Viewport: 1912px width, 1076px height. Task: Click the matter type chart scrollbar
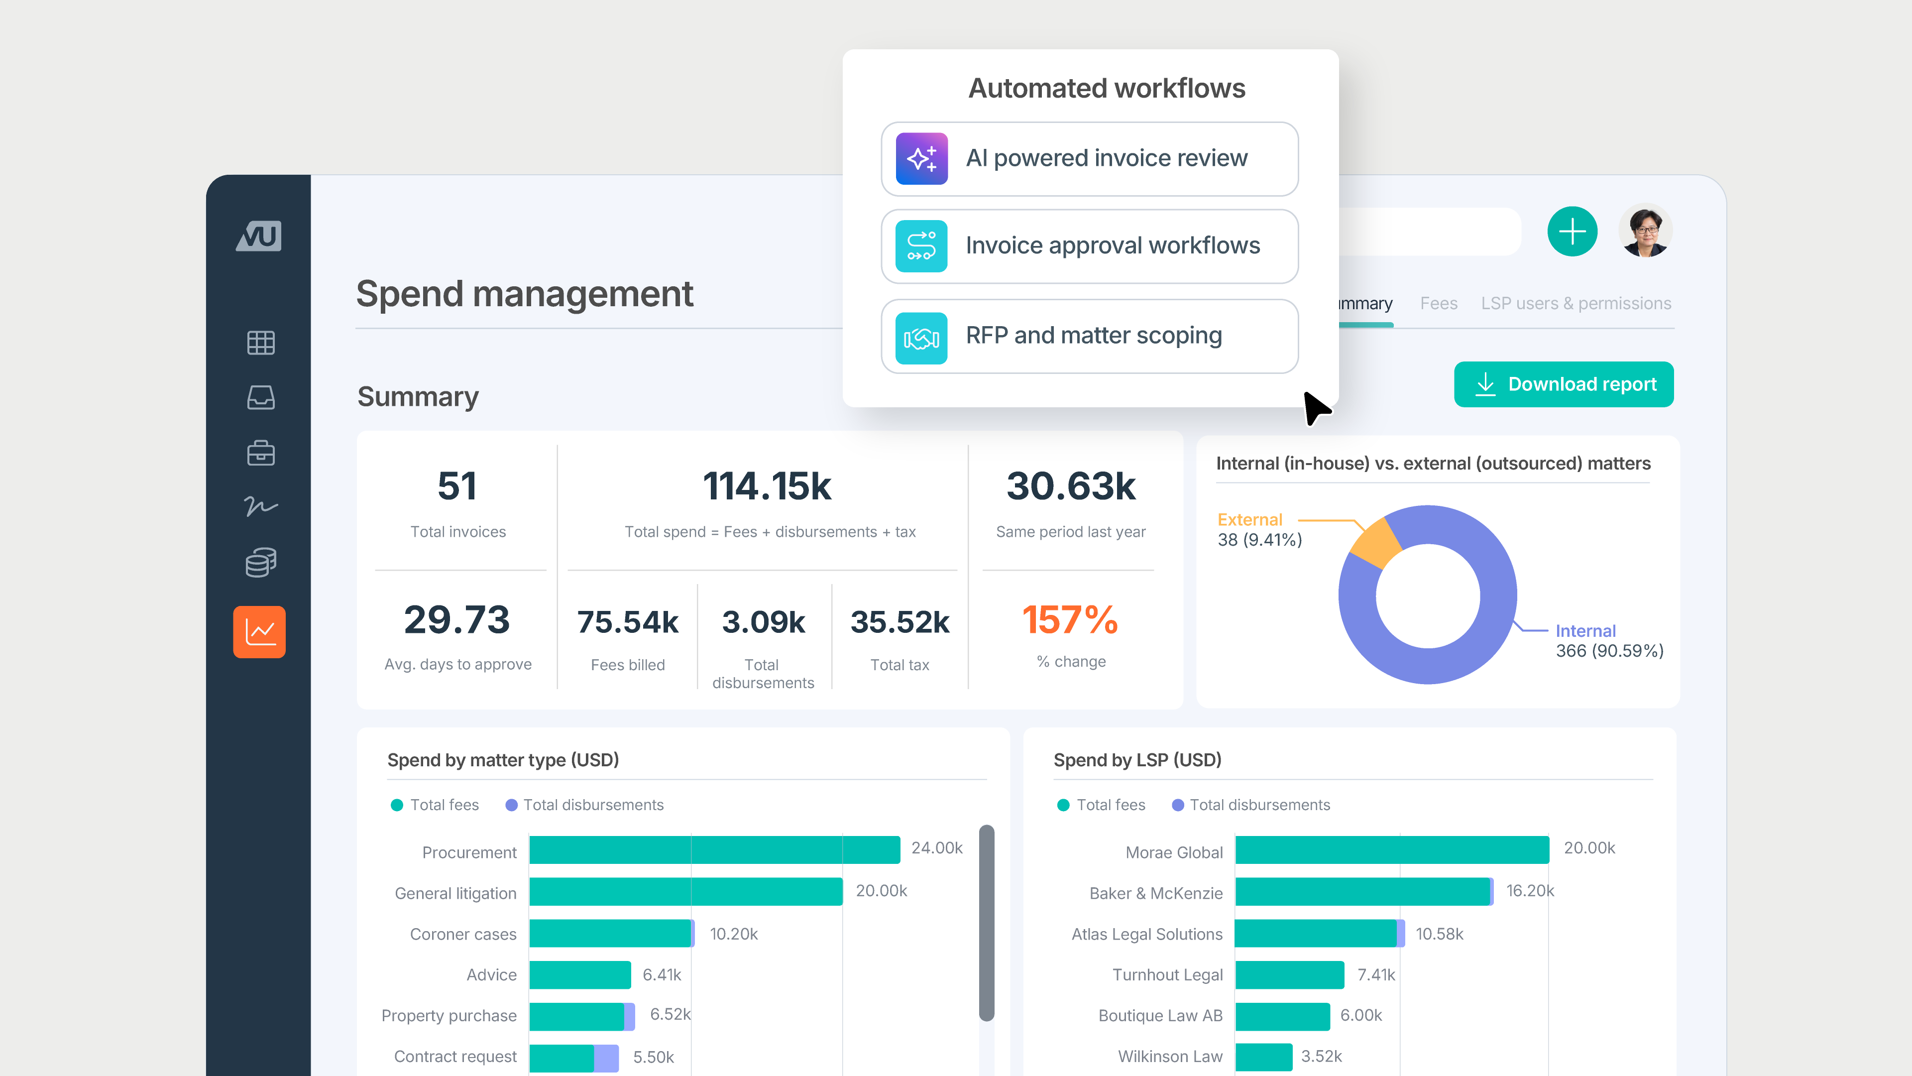click(987, 922)
